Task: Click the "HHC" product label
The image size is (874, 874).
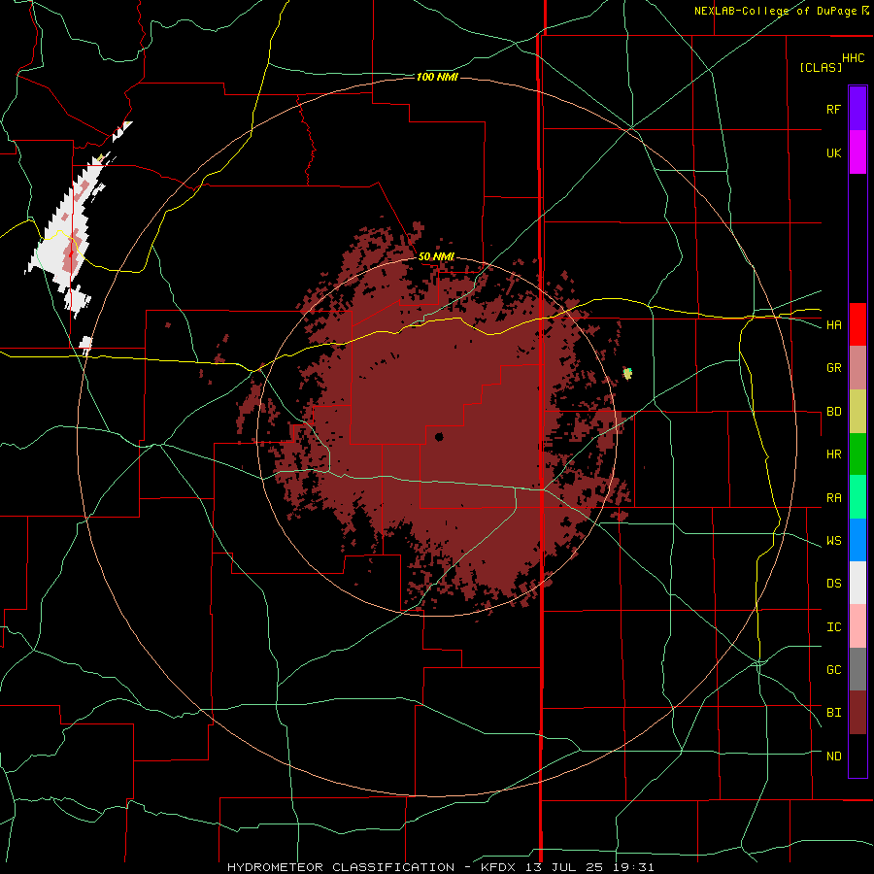Action: (x=854, y=58)
